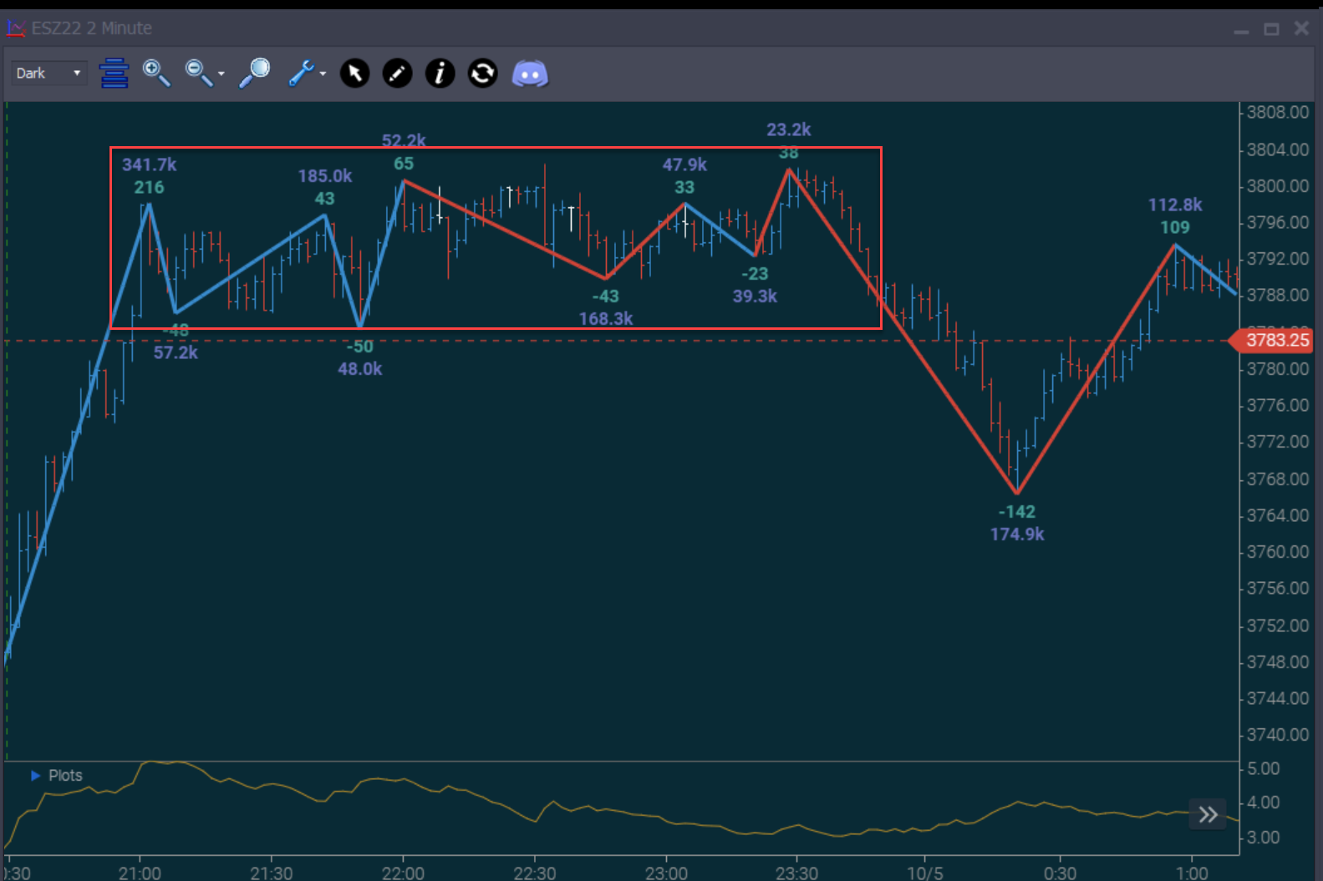Click the 10/5 date axis label
1323x881 pixels.
pos(925,873)
